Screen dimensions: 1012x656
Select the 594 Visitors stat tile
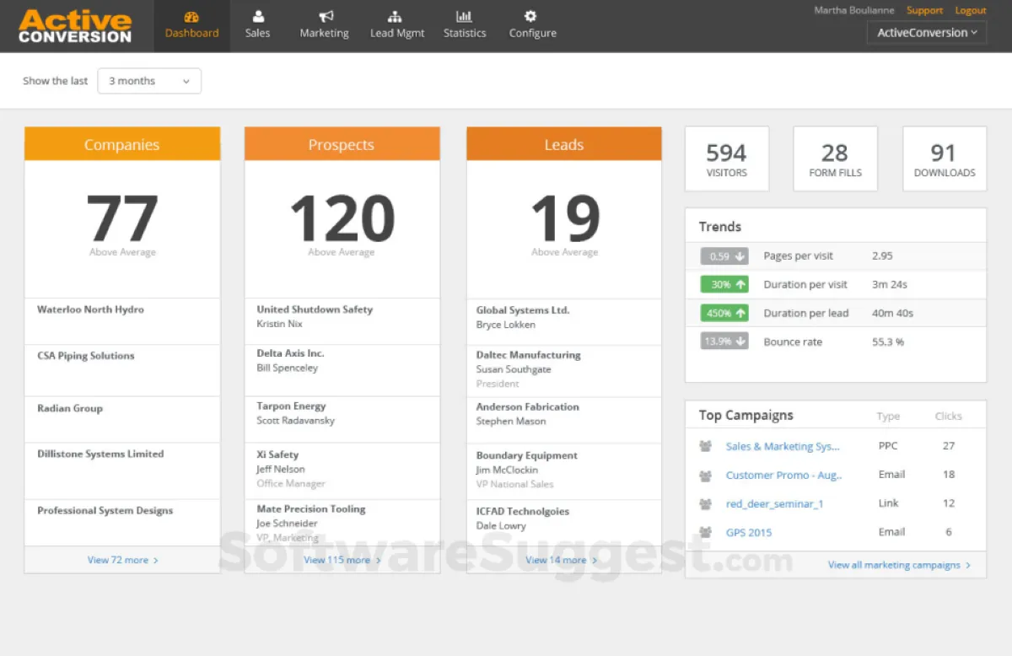coord(726,159)
